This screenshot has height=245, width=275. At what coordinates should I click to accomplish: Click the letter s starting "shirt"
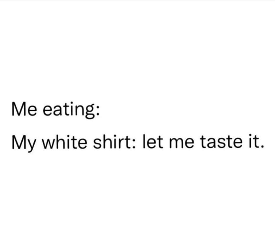point(97,144)
